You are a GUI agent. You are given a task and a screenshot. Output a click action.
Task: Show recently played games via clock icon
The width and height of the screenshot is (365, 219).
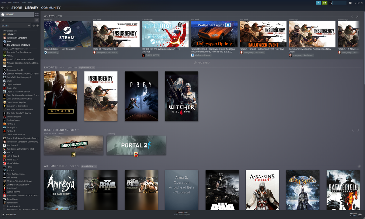[34, 26]
